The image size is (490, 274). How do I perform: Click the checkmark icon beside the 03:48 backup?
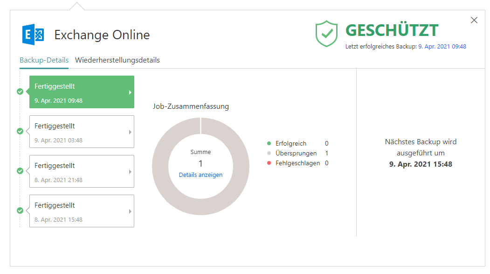pyautogui.click(x=20, y=131)
